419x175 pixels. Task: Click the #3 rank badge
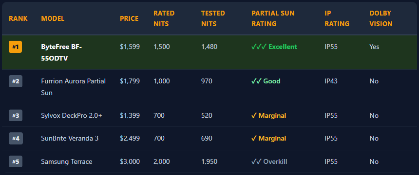point(16,116)
